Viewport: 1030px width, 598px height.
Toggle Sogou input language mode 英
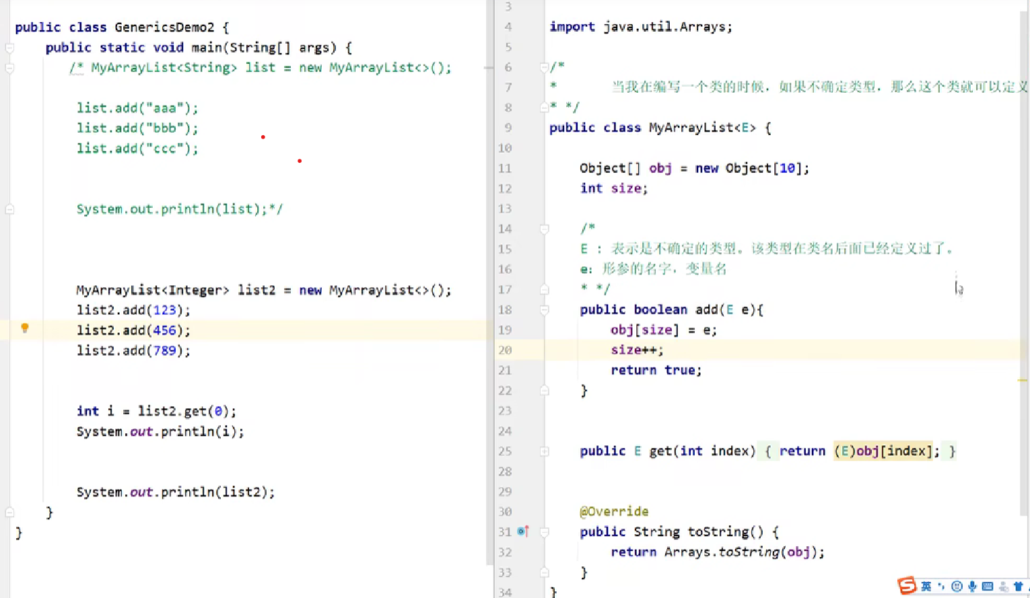click(926, 587)
